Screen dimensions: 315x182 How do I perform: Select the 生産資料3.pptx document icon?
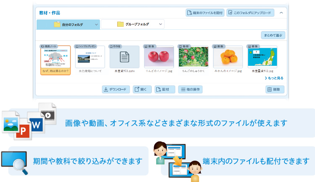coord(124,57)
